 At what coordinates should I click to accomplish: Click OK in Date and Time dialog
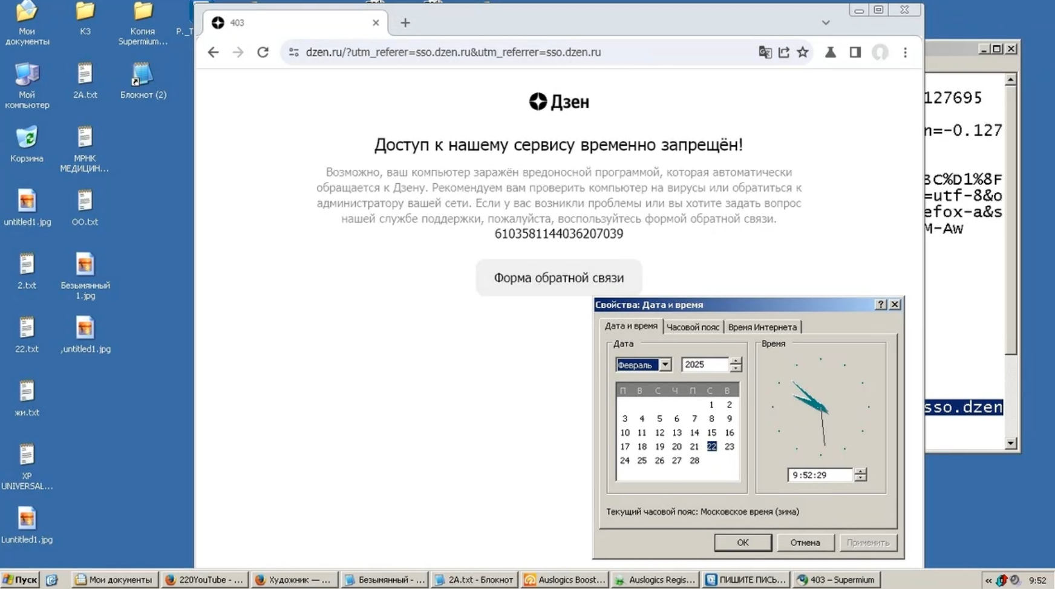743,542
